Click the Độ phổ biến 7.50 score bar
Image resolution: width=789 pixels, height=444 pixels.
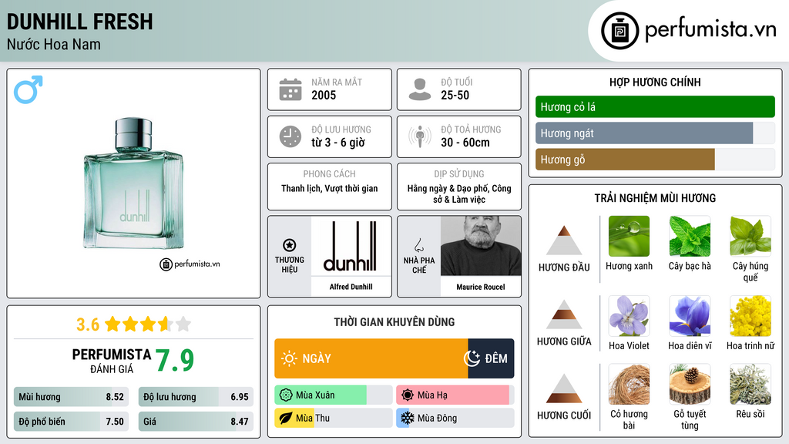click(x=71, y=422)
